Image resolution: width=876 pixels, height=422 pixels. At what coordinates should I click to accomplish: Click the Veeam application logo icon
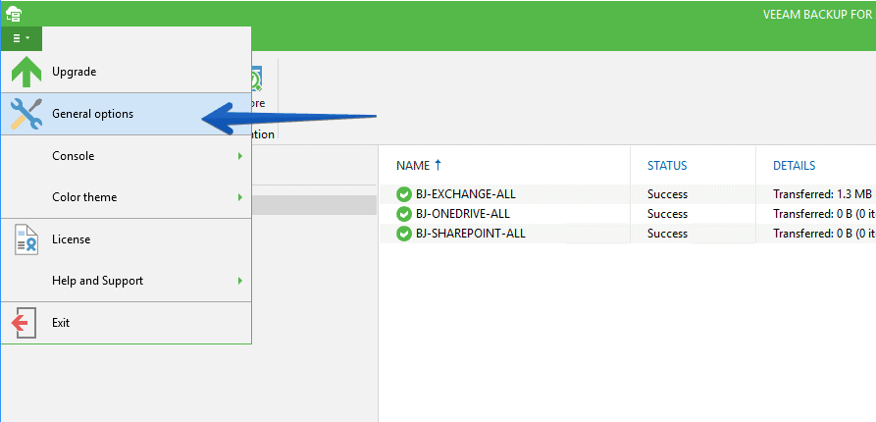click(14, 14)
